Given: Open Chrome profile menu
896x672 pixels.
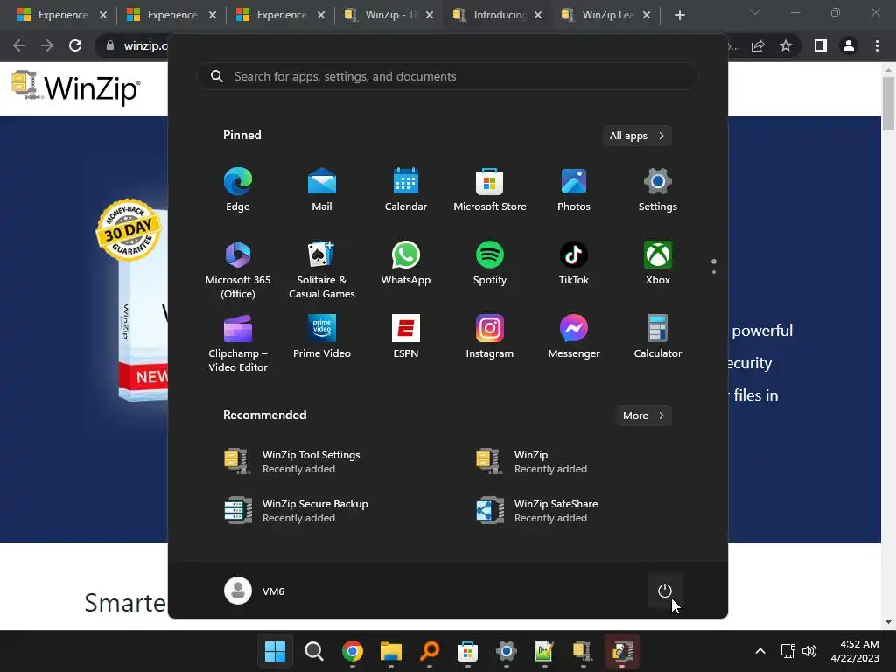Looking at the screenshot, I should pyautogui.click(x=849, y=45).
